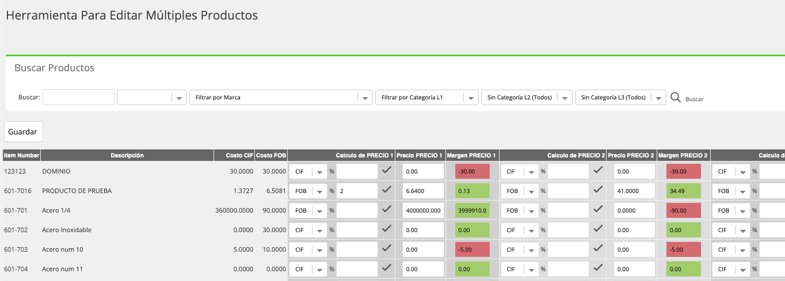Expand Sin Categoría L2 (Todos) dropdown
The image size is (785, 281).
527,98
